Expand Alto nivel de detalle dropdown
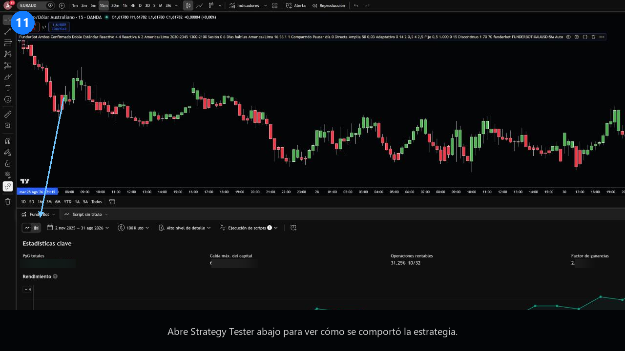Image resolution: width=625 pixels, height=351 pixels. click(185, 228)
